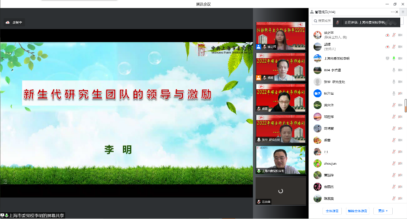Click the microphone icon for 张华 研究生处 in the list
The image size is (407, 219).
point(394,82)
